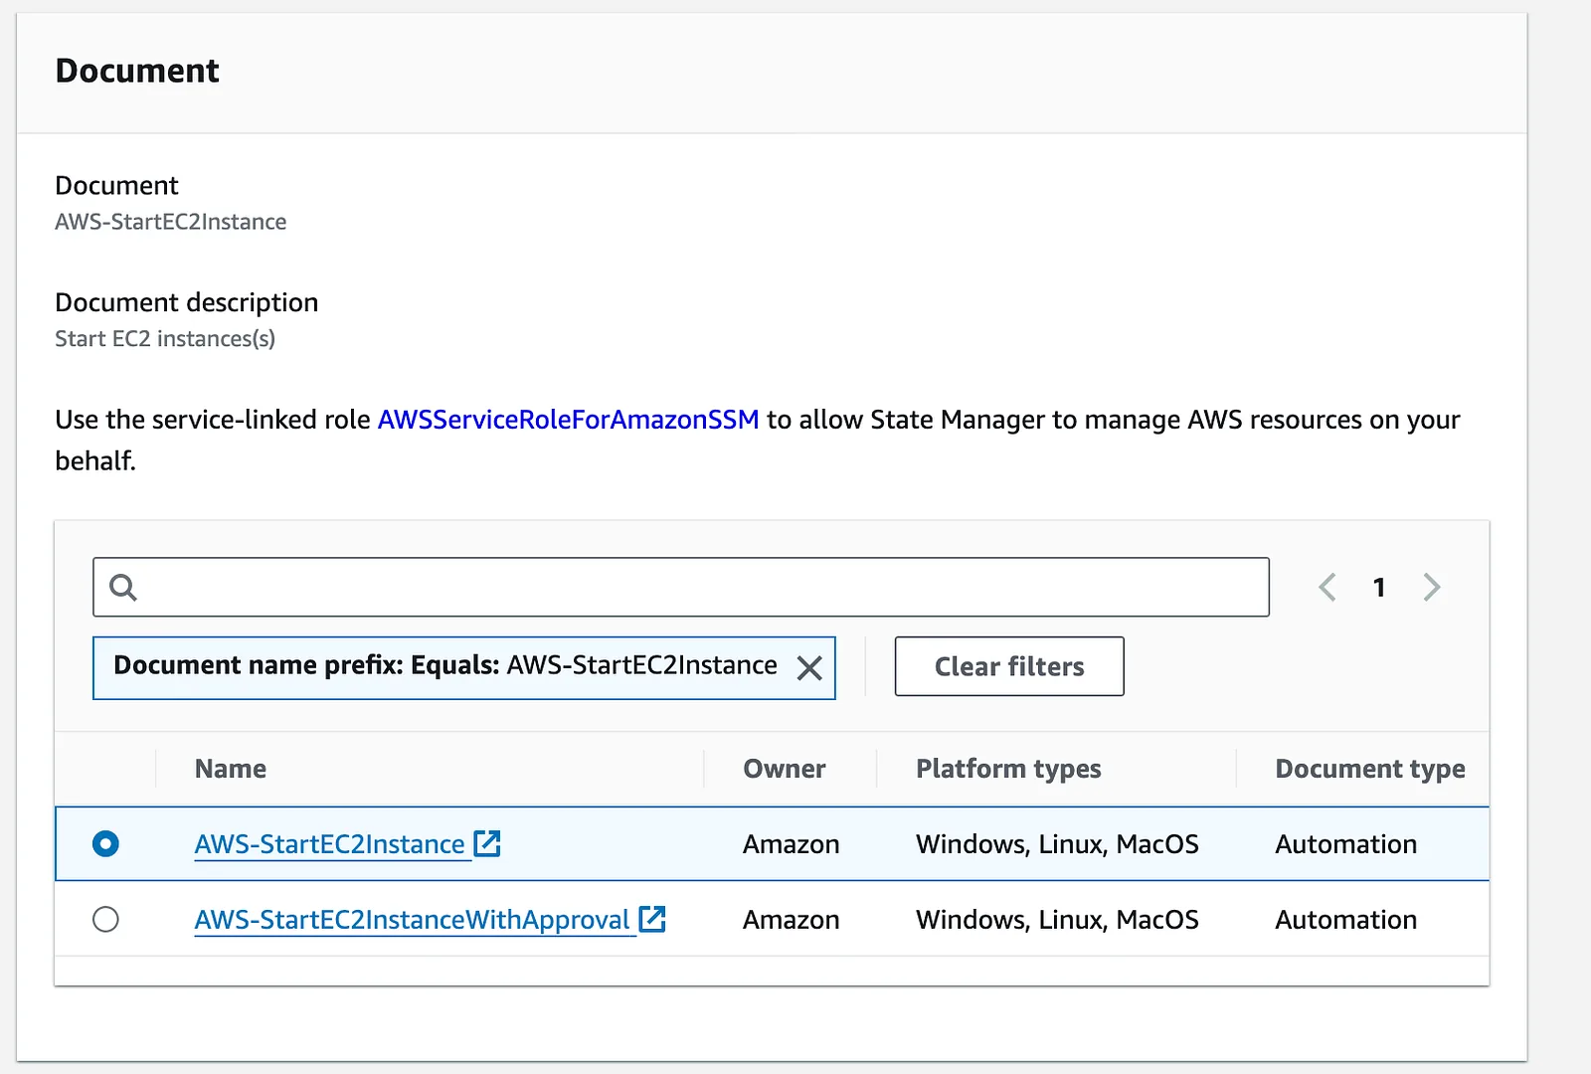This screenshot has width=1591, height=1074.
Task: Sort by the Platform types column header
Action: coord(1008,769)
